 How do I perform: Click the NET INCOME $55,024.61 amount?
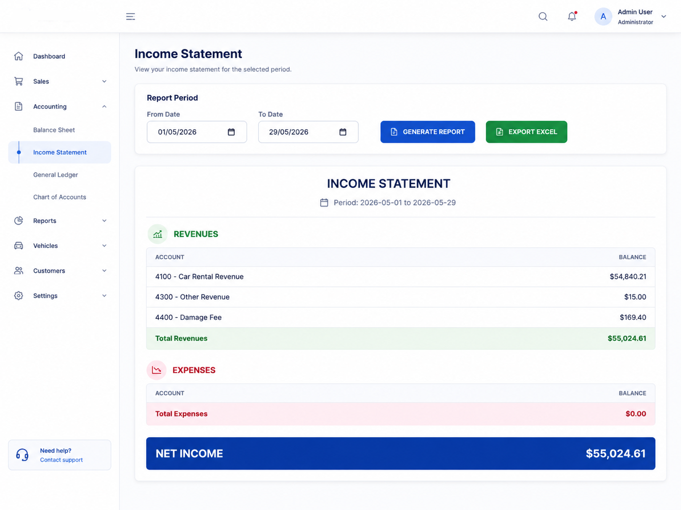(616, 454)
